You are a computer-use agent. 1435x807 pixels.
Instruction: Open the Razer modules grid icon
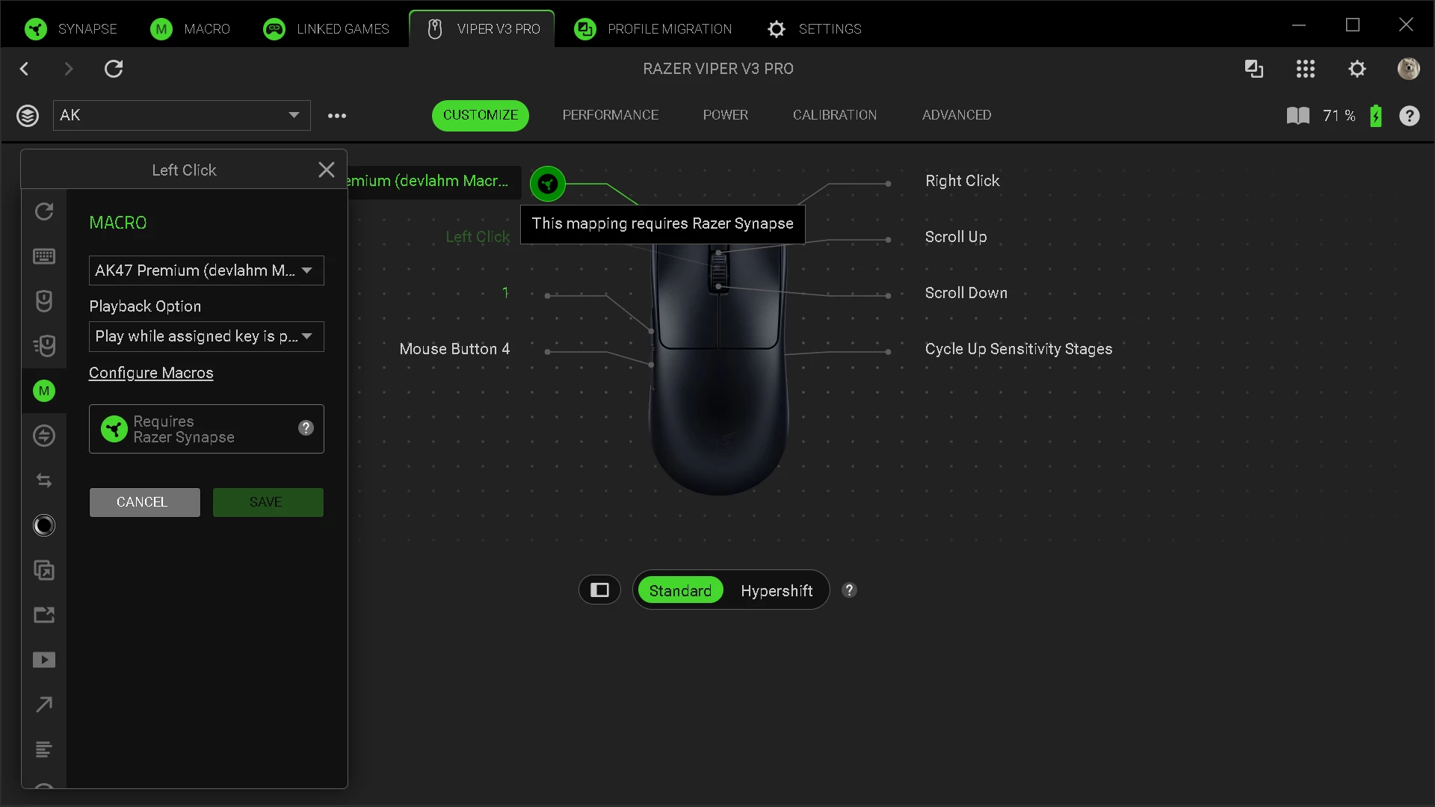(1305, 69)
